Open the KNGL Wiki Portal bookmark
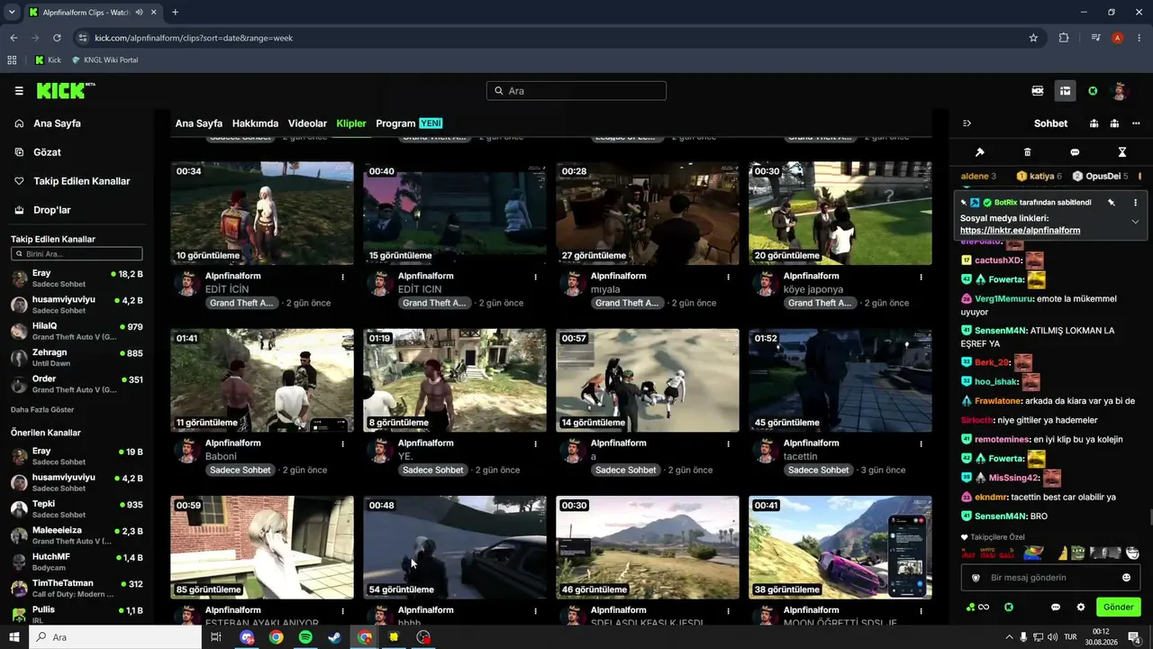 tap(106, 60)
